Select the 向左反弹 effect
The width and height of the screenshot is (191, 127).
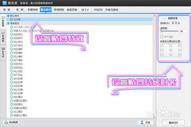tap(11, 82)
